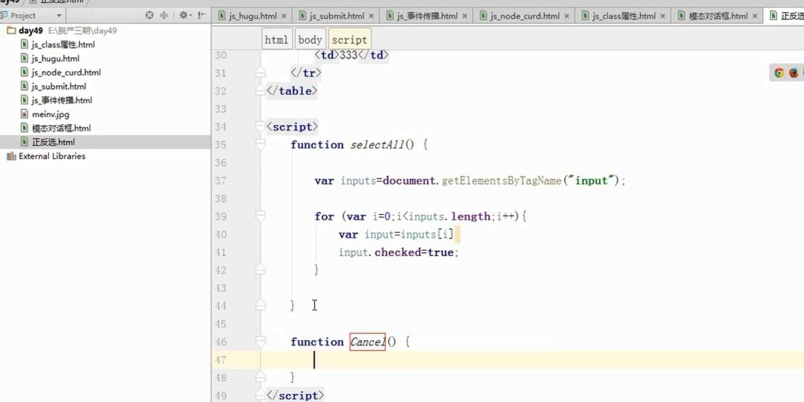Switch to js_node_curd.html editor tab

coord(525,16)
